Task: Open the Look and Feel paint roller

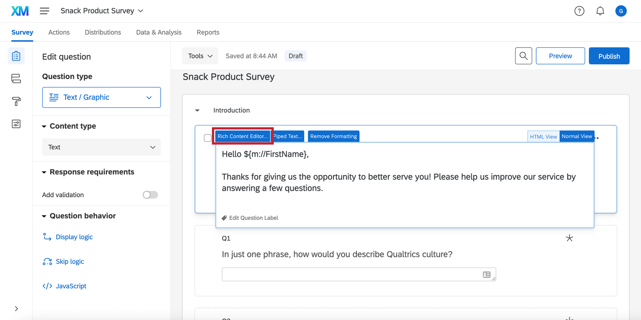Action: tap(16, 101)
